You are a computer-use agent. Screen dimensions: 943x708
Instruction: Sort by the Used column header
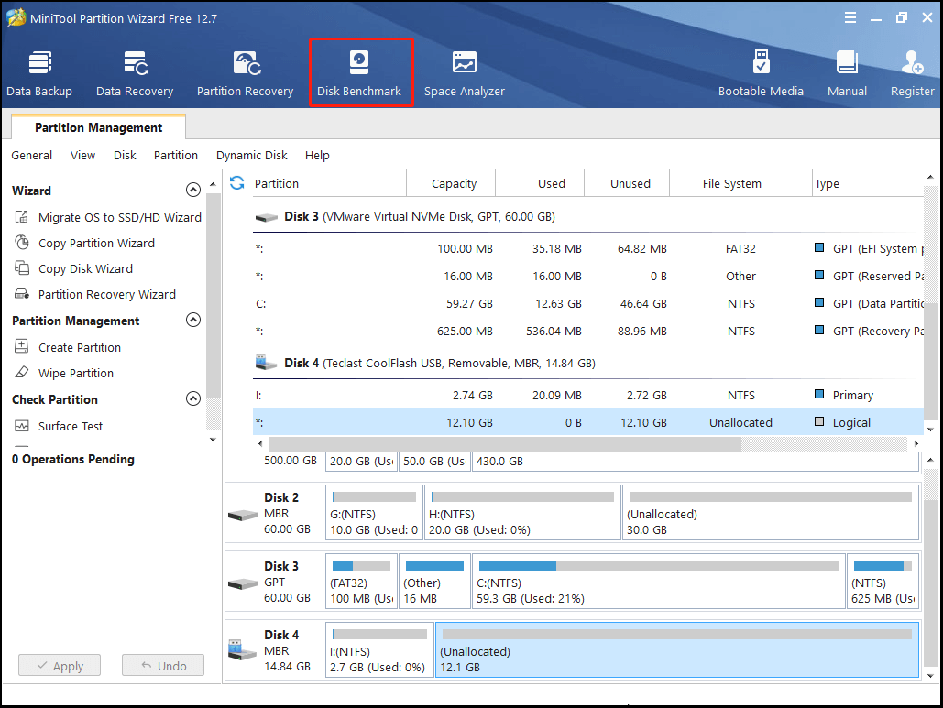point(540,183)
